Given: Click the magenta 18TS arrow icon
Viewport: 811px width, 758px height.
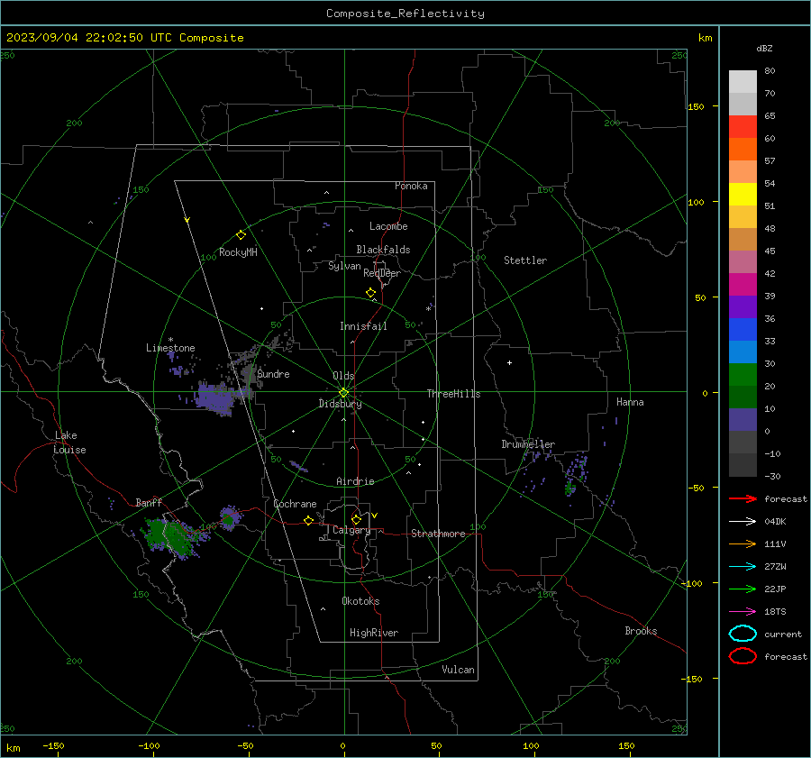Looking at the screenshot, I should pyautogui.click(x=743, y=612).
